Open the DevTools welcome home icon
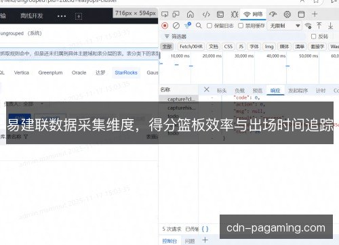 [191, 14]
